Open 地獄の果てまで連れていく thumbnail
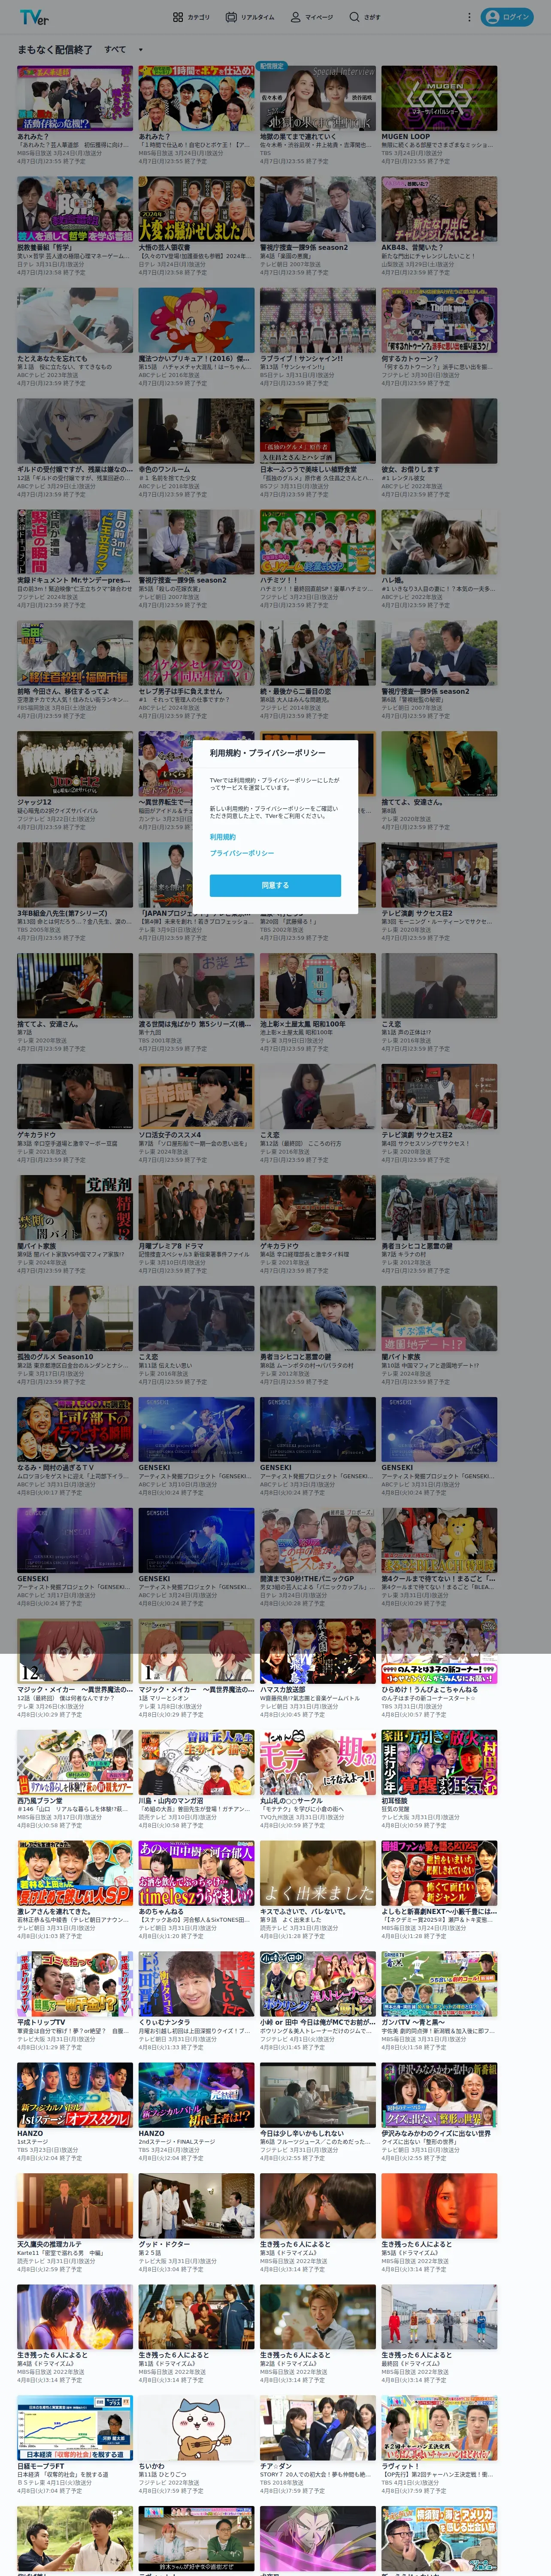 (318, 98)
